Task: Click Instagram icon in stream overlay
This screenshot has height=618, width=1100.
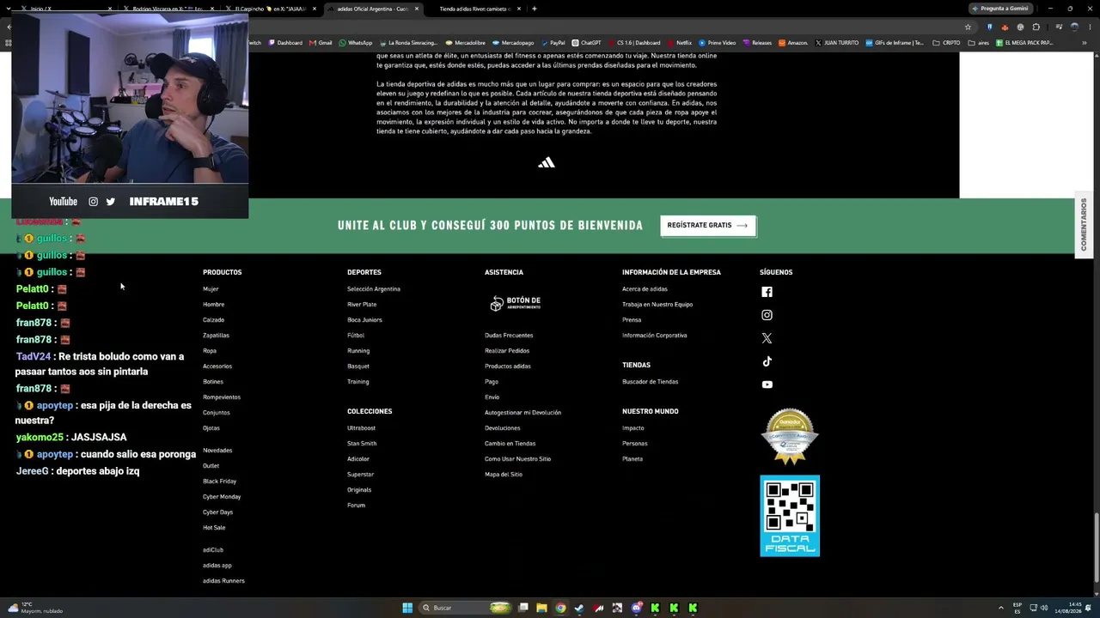Action: (93, 202)
